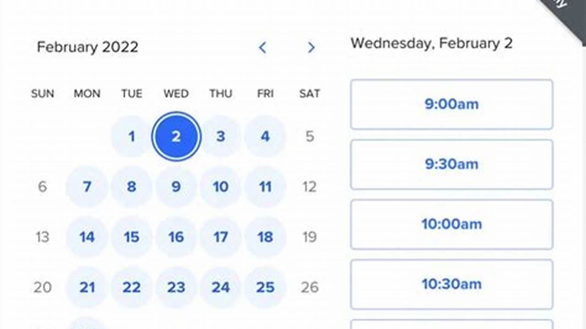Select February 22 from the calendar
This screenshot has height=329, width=586.
point(131,287)
